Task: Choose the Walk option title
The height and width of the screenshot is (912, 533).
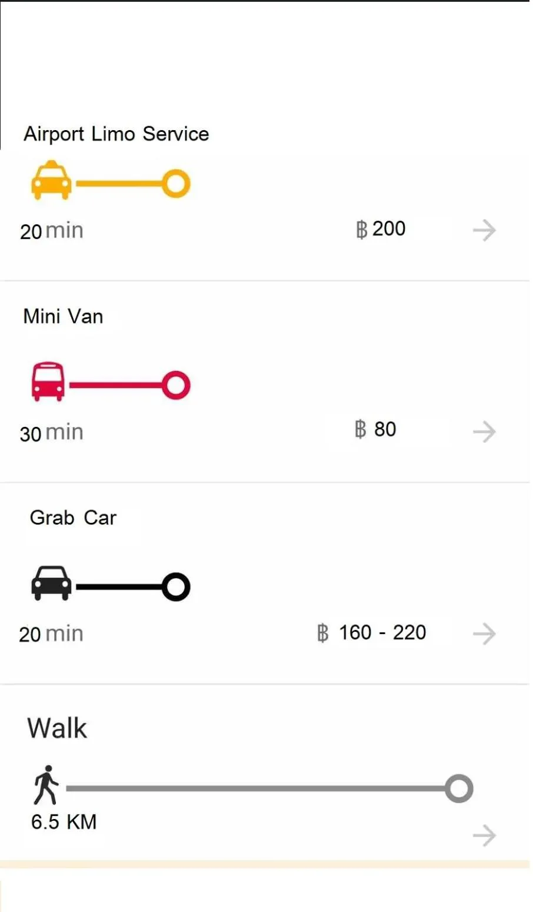Action: [x=57, y=728]
